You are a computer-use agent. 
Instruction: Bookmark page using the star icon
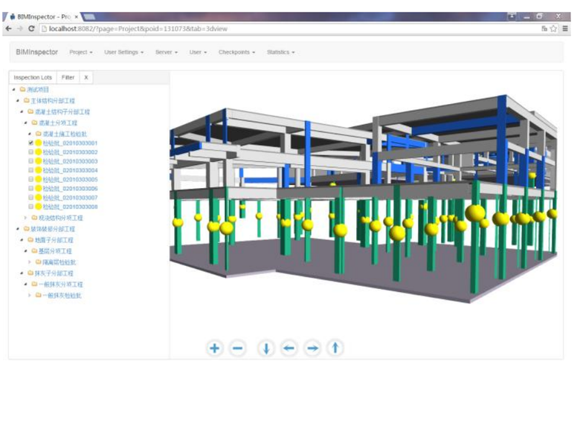tap(554, 28)
